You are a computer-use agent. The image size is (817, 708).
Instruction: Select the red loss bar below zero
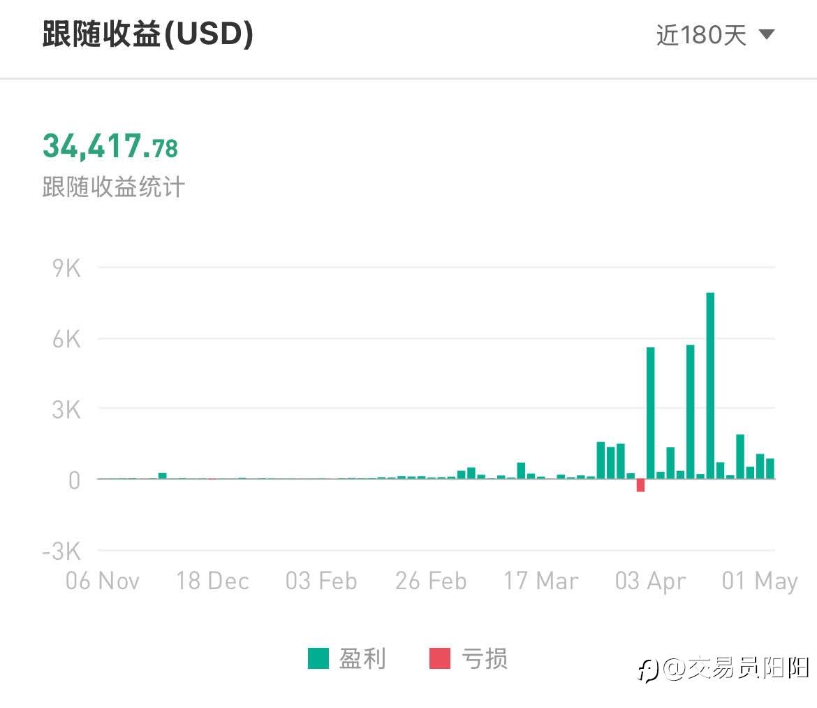(x=640, y=485)
